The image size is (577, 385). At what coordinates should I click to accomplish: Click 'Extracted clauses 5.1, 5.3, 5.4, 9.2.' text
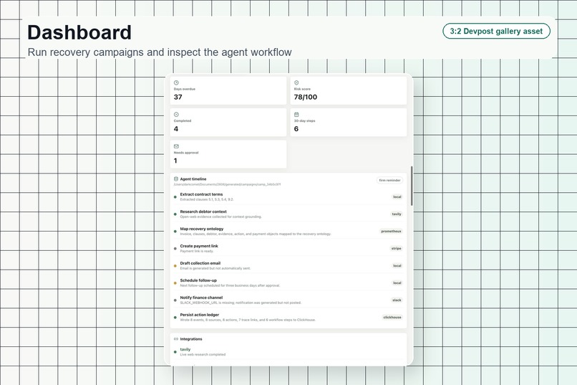click(x=207, y=199)
